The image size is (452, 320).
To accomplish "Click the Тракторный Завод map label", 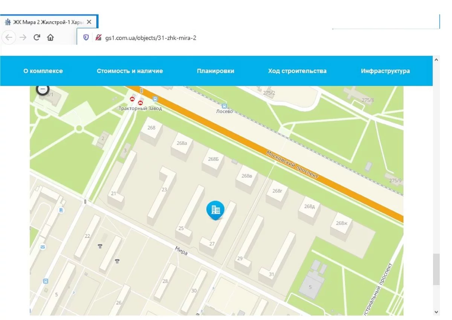I will (140, 108).
